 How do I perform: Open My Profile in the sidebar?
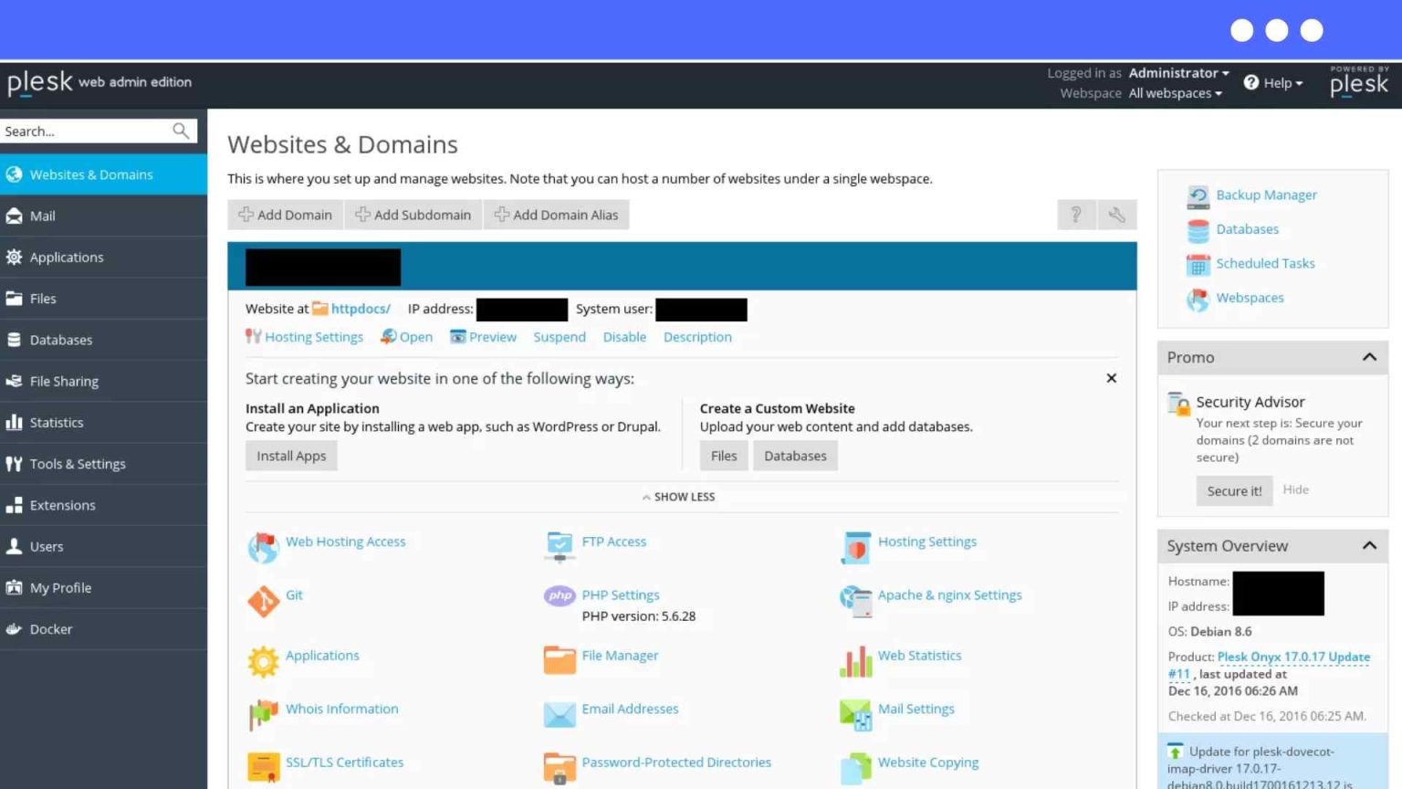pos(103,587)
